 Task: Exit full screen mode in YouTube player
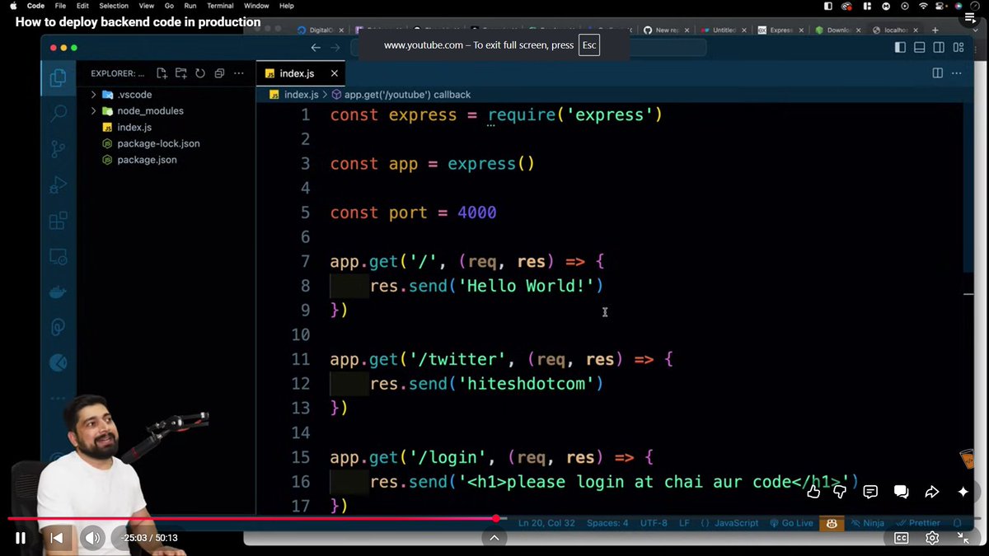tap(963, 538)
